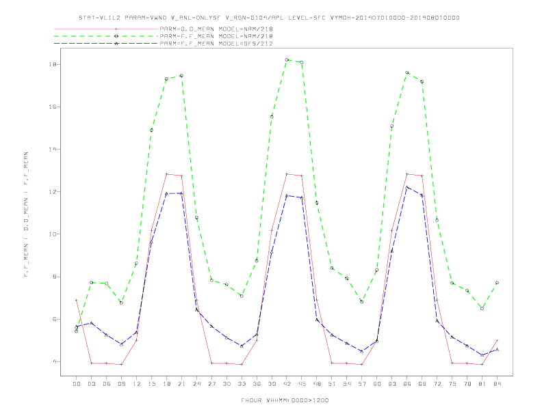Click x-axis forecast hour label 42
The height and width of the screenshot is (418, 542).
point(287,384)
